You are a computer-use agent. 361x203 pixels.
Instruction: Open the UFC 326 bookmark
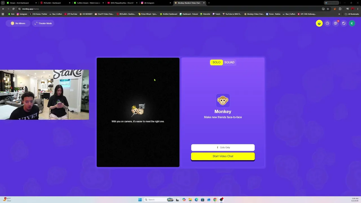307,14
